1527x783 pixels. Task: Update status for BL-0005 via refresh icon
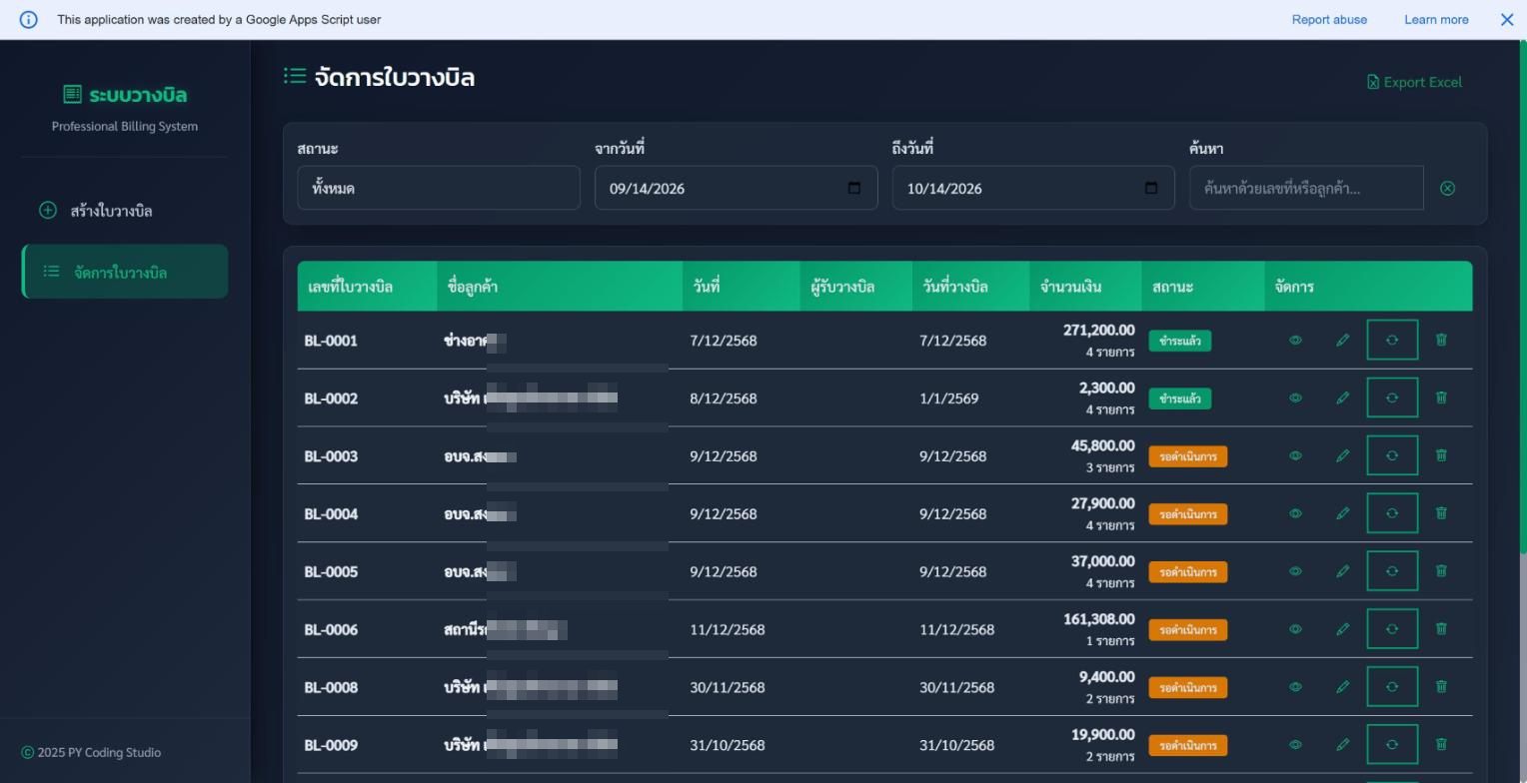[x=1392, y=571]
